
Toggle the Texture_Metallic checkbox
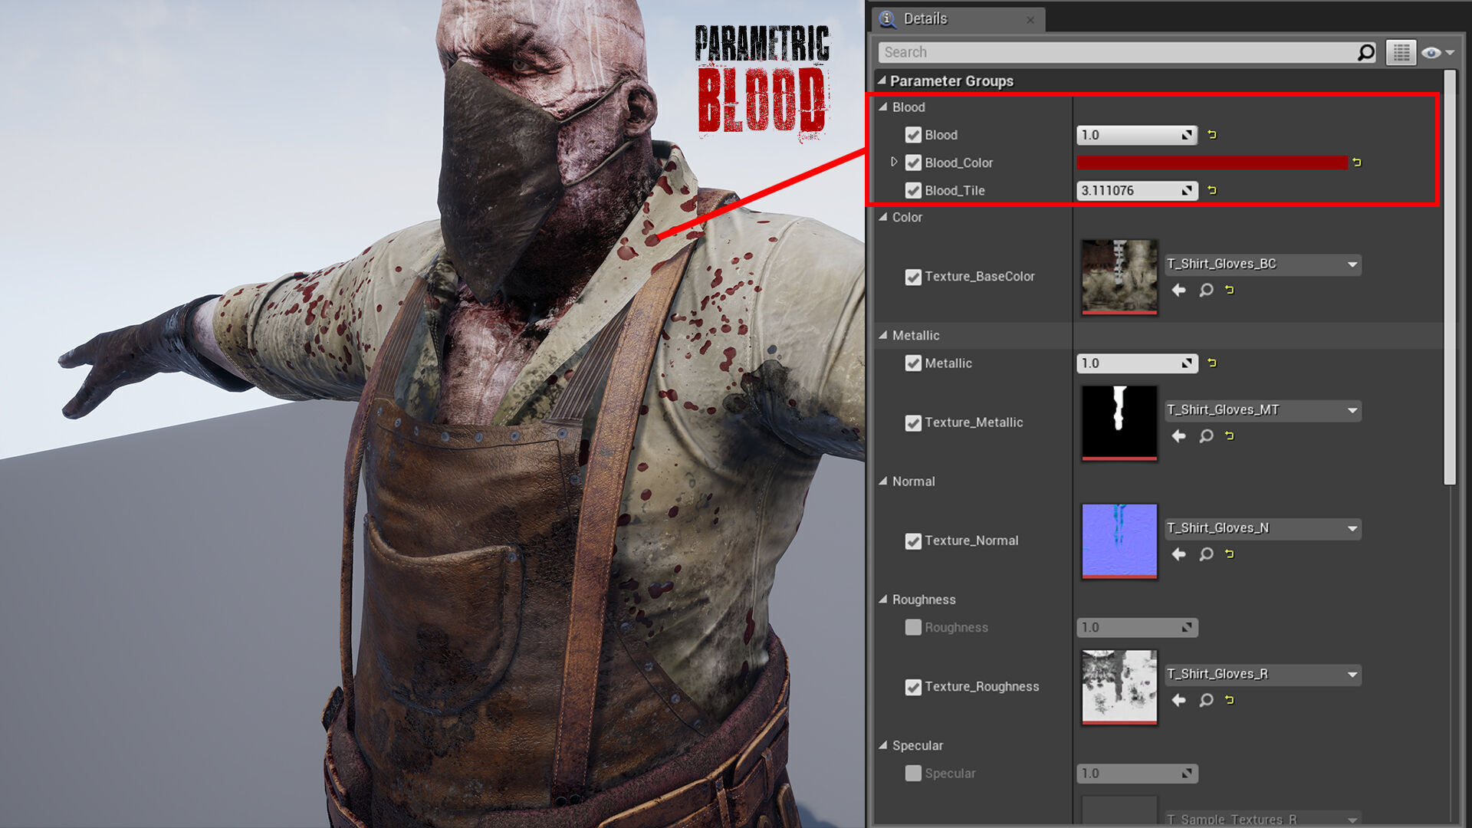913,422
